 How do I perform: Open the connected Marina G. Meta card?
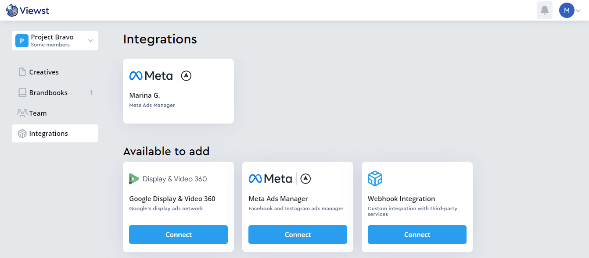[178, 91]
